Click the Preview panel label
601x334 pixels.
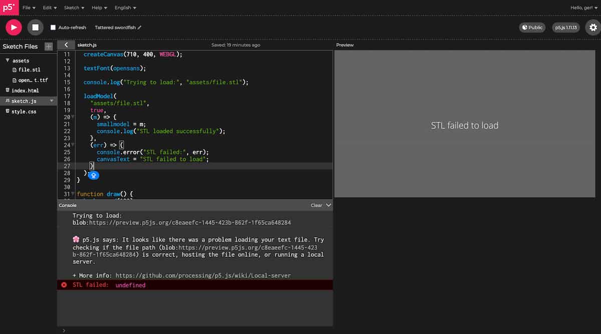tap(345, 45)
